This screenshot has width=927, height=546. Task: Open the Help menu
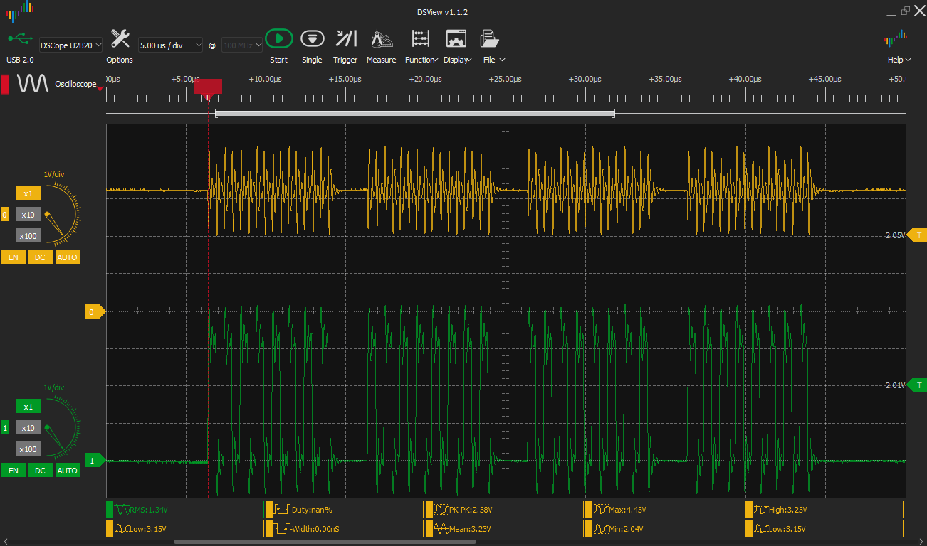point(899,60)
